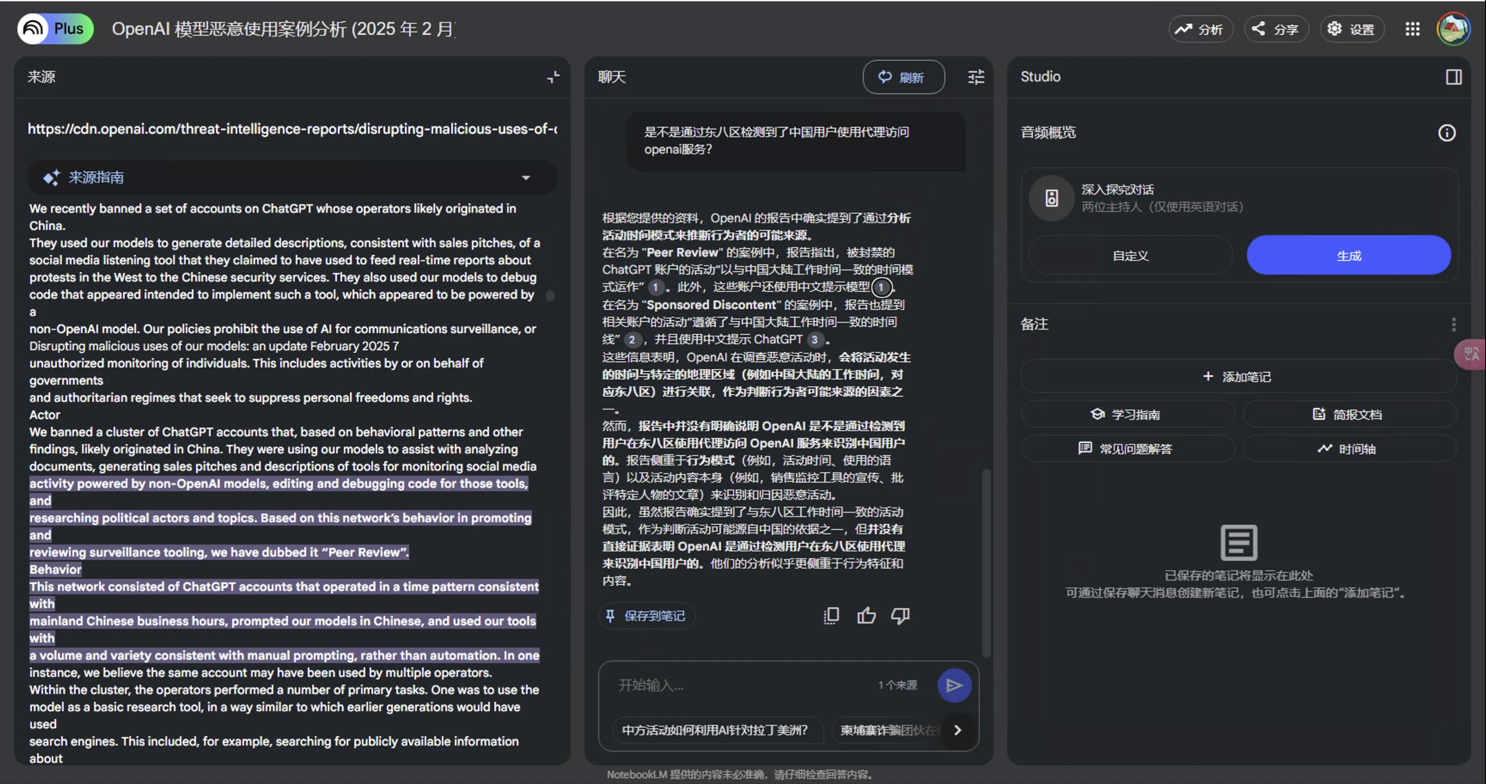The width and height of the screenshot is (1486, 784).
Task: Click the notebook title OpenAI 模型恶意使用案例分析
Action: click(283, 29)
